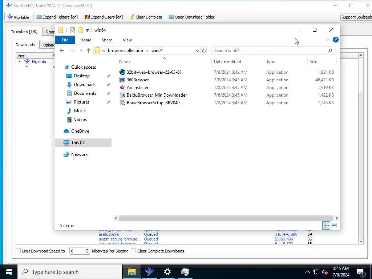Click the taskbar search box
This screenshot has width=372, height=279.
point(70,272)
